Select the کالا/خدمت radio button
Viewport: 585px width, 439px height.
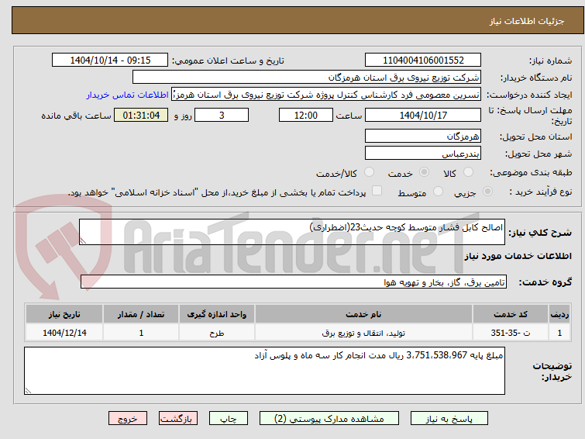point(369,172)
